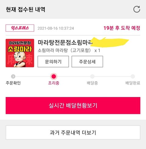View 실시간 배달현황보기 live delivery status
The width and height of the screenshot is (146, 149).
pos(73,106)
